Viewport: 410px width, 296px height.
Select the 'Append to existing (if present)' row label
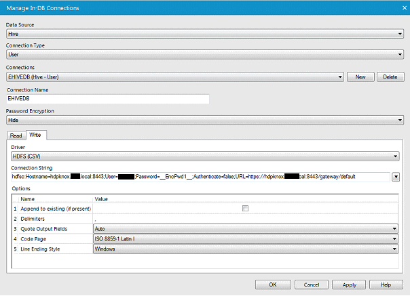tap(56, 209)
